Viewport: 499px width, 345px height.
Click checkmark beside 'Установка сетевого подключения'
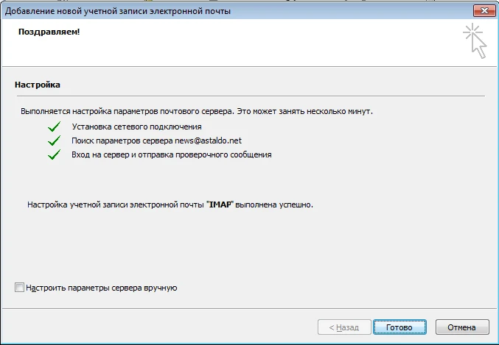point(53,127)
